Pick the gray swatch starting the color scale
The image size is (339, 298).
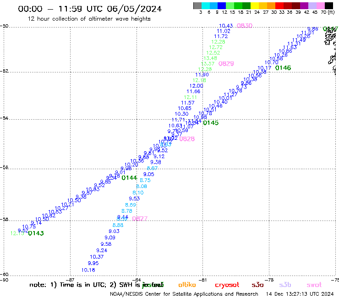click(197, 6)
